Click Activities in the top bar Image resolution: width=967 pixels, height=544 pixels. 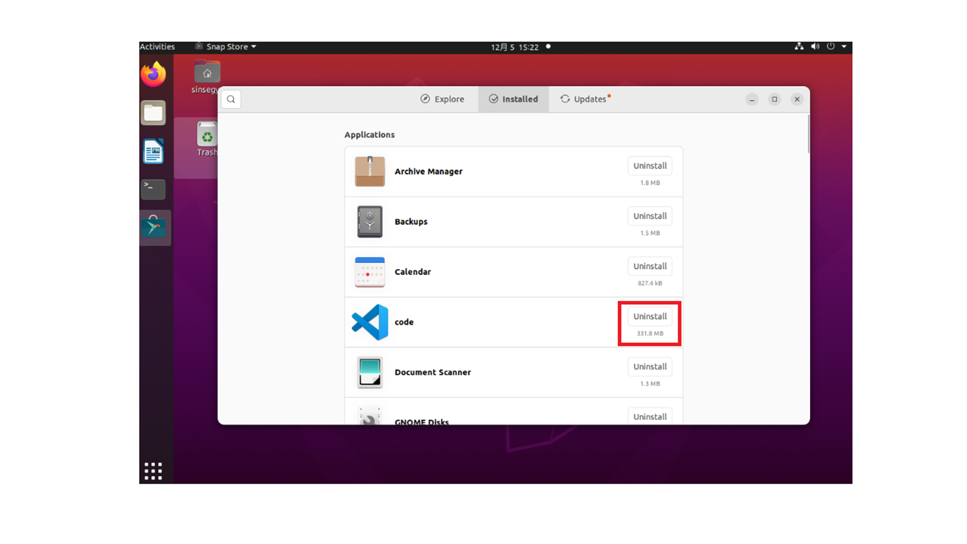pos(157,47)
